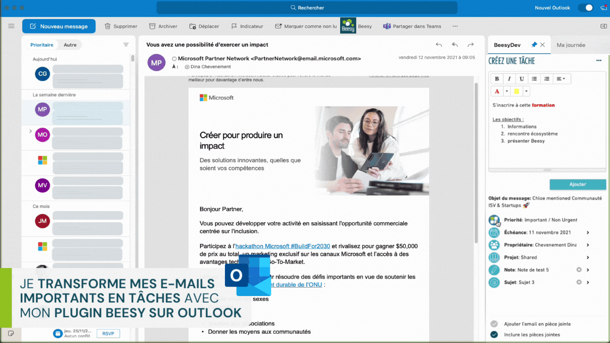Click the Priorité matrix icon
The height and width of the screenshot is (343, 610).
[x=494, y=220]
